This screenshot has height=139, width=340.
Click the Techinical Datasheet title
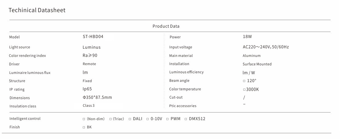point(37,10)
